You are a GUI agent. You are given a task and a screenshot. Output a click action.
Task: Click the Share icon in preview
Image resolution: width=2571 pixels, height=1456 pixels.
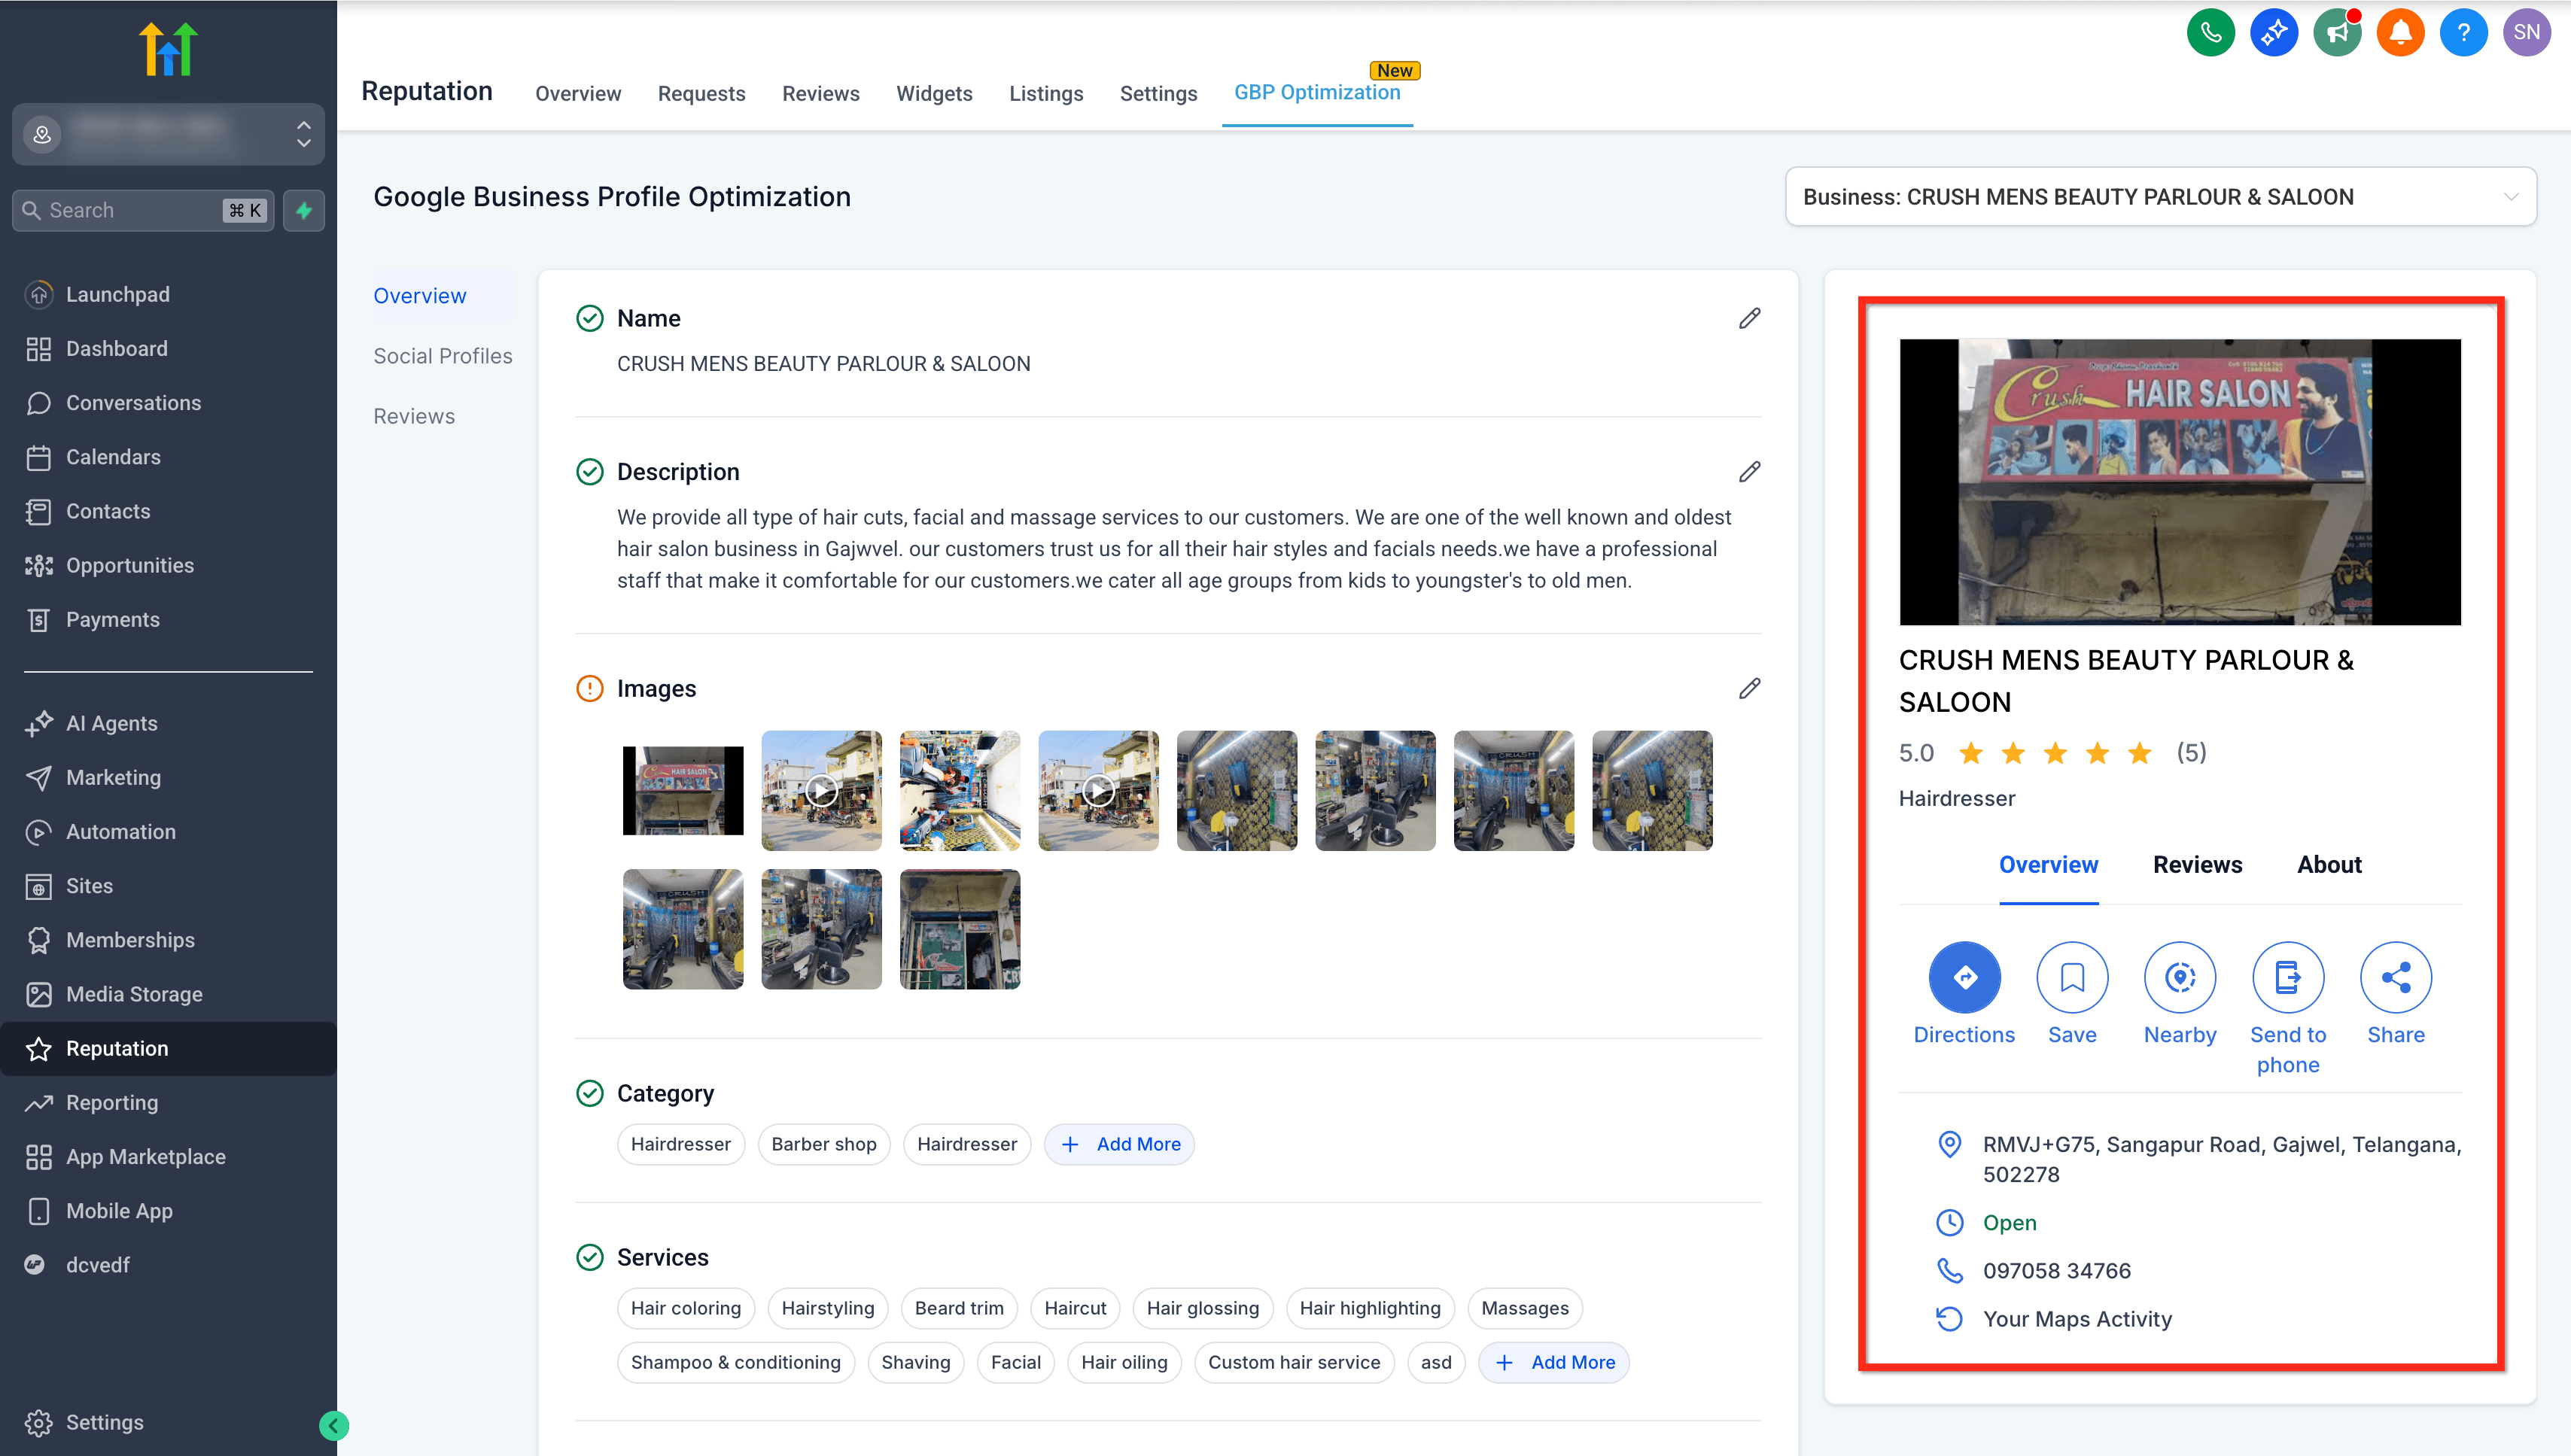point(2396,977)
